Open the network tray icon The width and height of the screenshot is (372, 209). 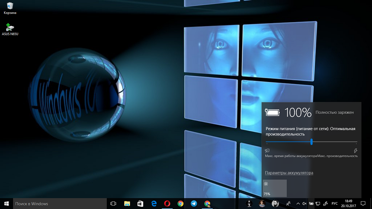[318, 203]
